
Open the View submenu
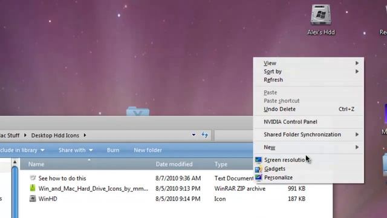coord(308,63)
